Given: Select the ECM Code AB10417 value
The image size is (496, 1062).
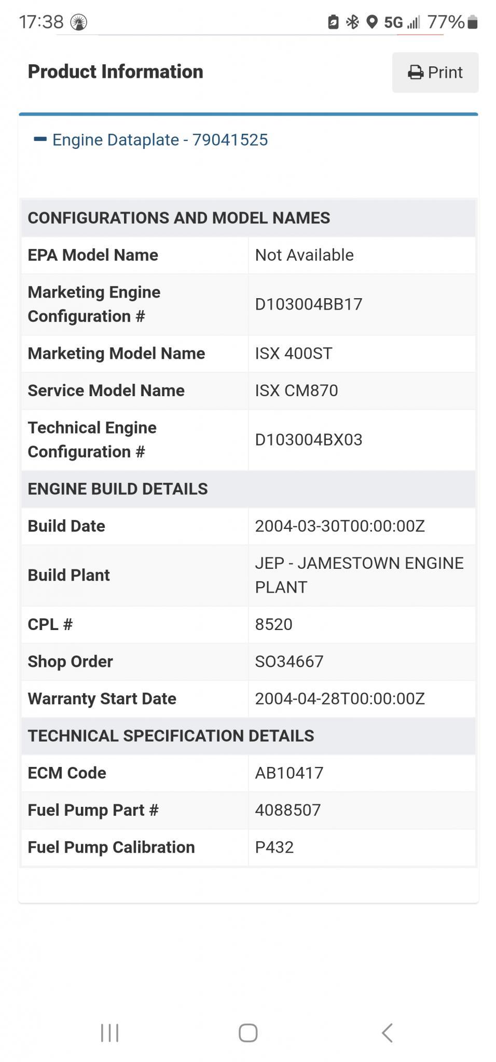Looking at the screenshot, I should click(x=289, y=773).
